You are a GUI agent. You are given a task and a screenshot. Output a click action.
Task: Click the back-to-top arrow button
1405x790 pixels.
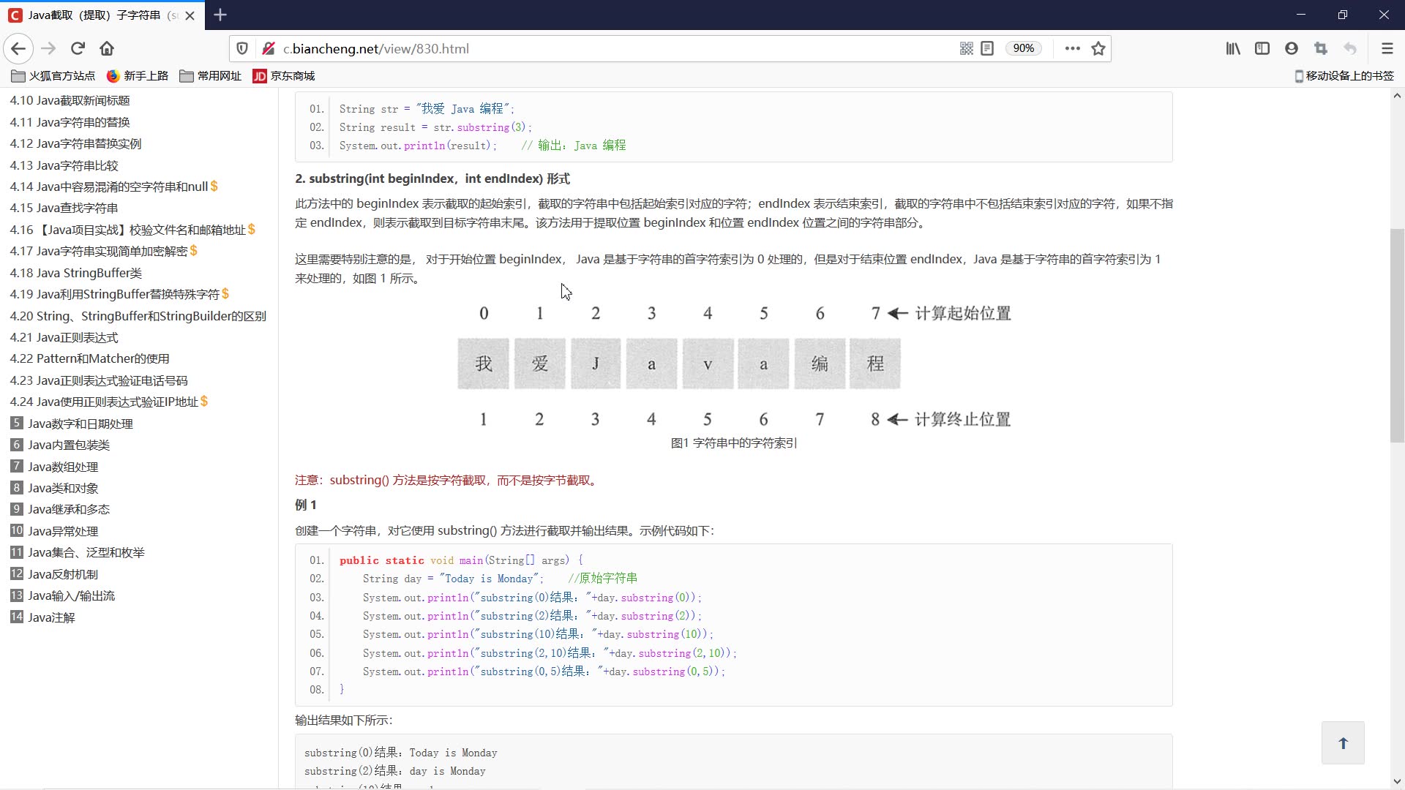(1343, 743)
